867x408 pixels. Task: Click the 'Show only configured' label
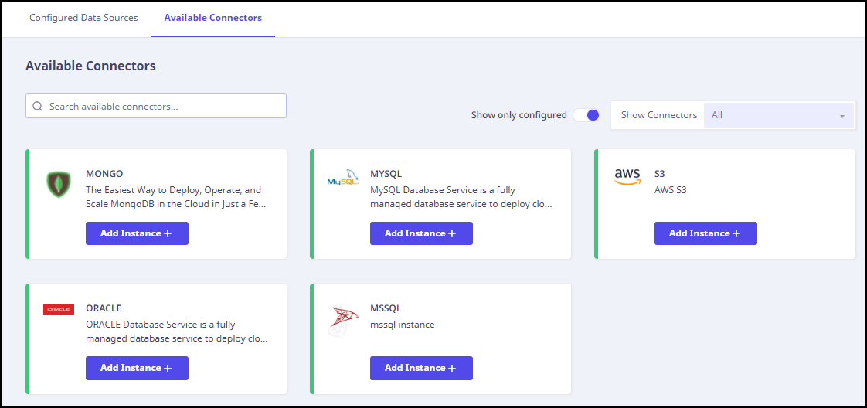point(518,115)
